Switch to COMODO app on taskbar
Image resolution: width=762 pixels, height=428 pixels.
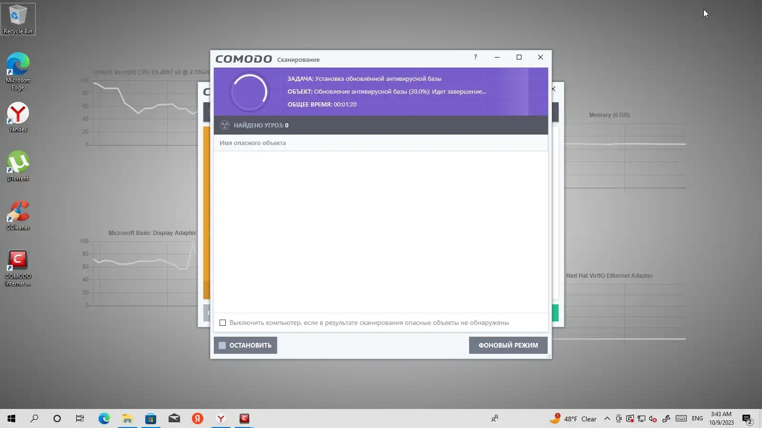[x=244, y=418]
